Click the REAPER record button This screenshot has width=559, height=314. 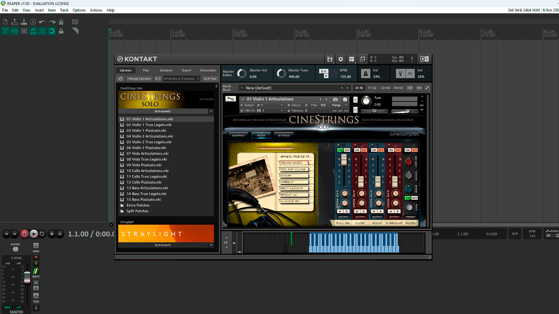click(x=25, y=234)
